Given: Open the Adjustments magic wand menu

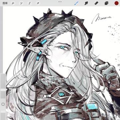Looking at the screenshot, I should pyautogui.click(x=21, y=3).
